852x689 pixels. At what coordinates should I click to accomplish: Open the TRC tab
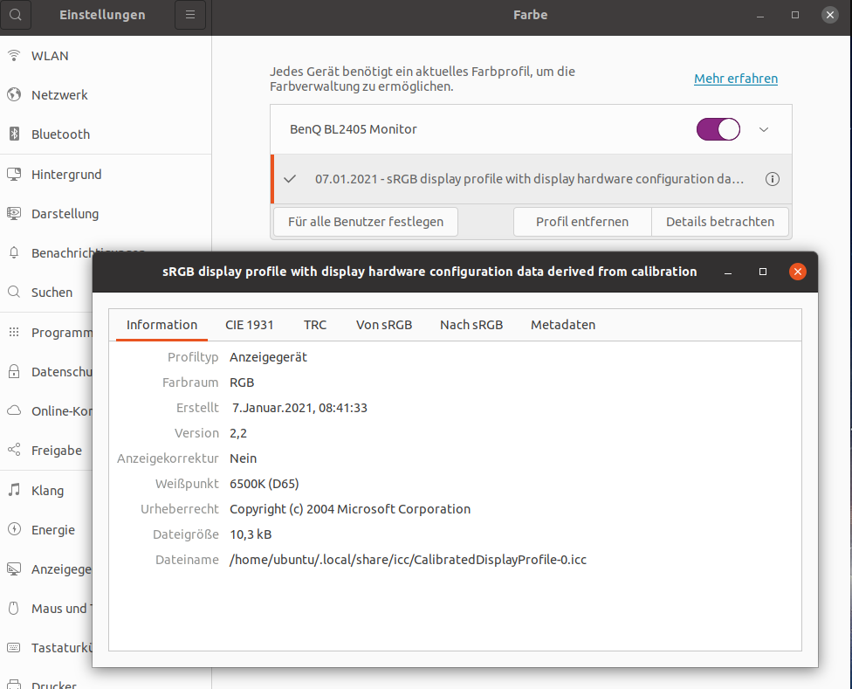click(x=315, y=325)
